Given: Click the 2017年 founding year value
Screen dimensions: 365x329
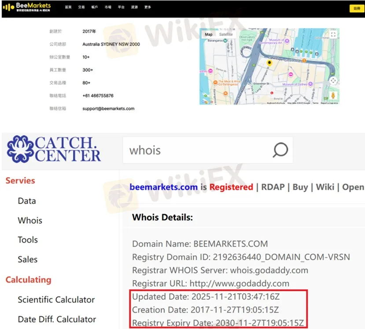Looking at the screenshot, I should point(89,31).
